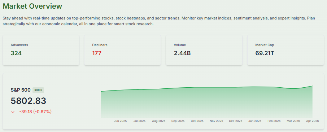Click the red down-chevron beside -39.18
This screenshot has height=132, width=327.
tap(13, 112)
